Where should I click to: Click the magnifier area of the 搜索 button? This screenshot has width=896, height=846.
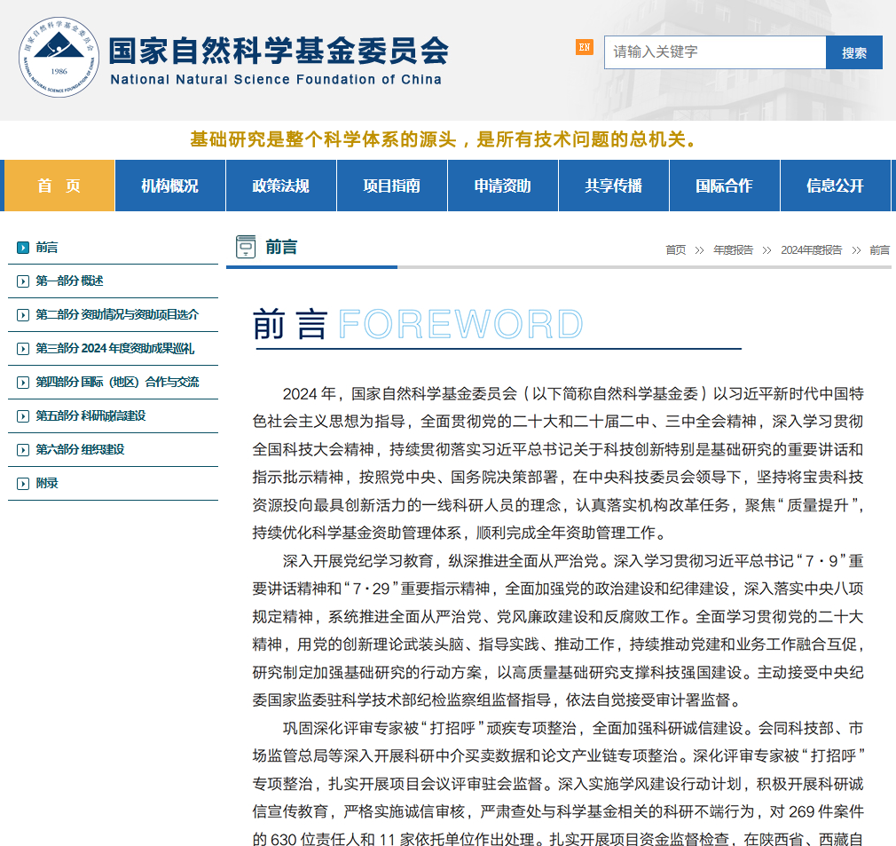tap(853, 52)
